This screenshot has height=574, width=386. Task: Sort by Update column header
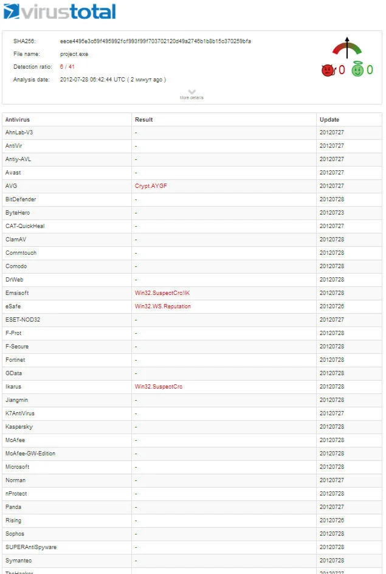(329, 120)
